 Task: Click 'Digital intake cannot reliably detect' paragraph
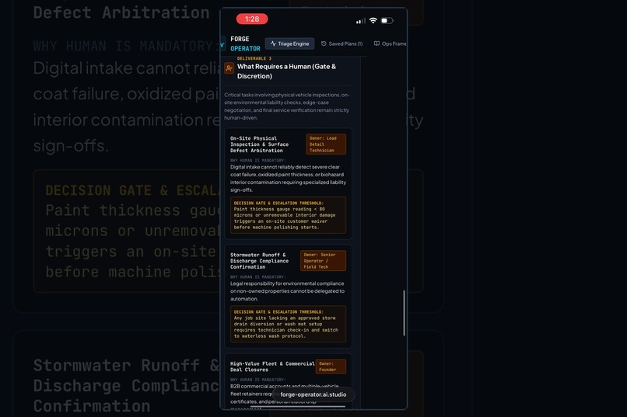[x=288, y=179]
